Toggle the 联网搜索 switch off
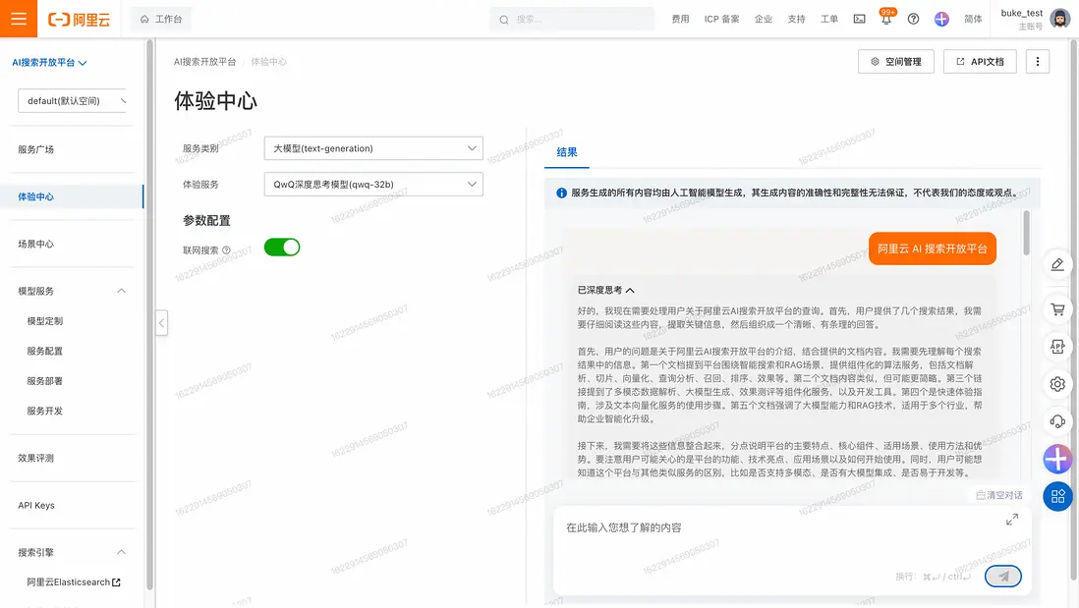Viewport: 1079px width, 608px height. click(282, 248)
